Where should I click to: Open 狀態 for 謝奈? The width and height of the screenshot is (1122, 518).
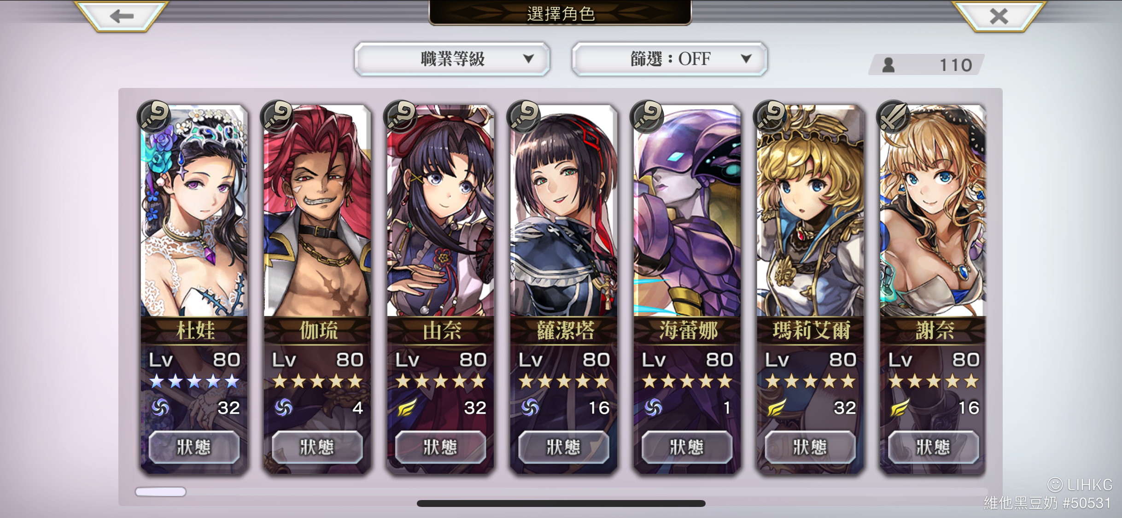933,447
